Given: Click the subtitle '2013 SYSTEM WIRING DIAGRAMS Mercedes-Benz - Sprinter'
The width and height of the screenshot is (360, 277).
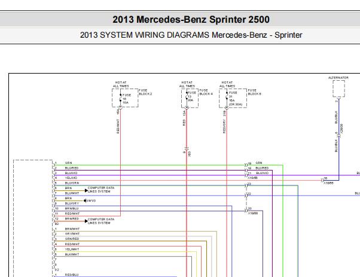Looking at the screenshot, I should 191,35.
